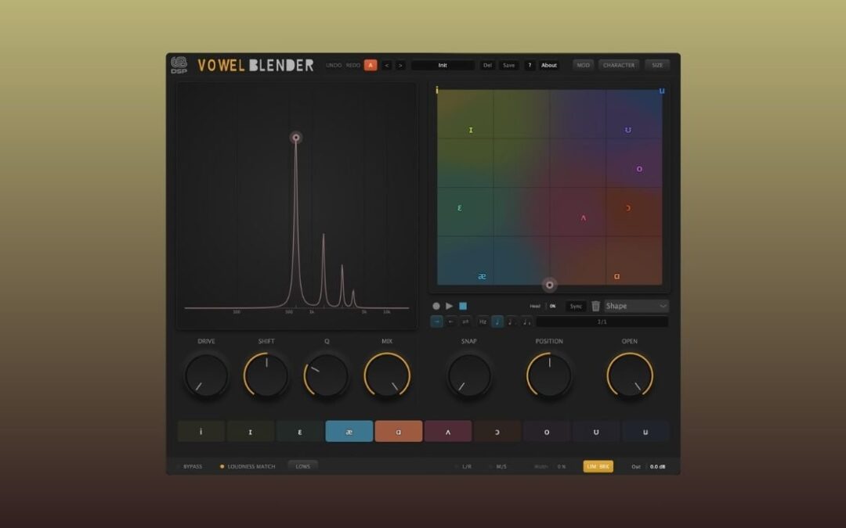The height and width of the screenshot is (528, 846).
Task: Select the orange ɑ vowel button
Action: pyautogui.click(x=399, y=432)
